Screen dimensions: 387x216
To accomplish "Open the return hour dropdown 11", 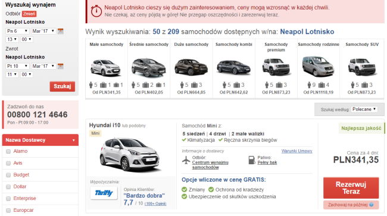I will [x=12, y=74].
